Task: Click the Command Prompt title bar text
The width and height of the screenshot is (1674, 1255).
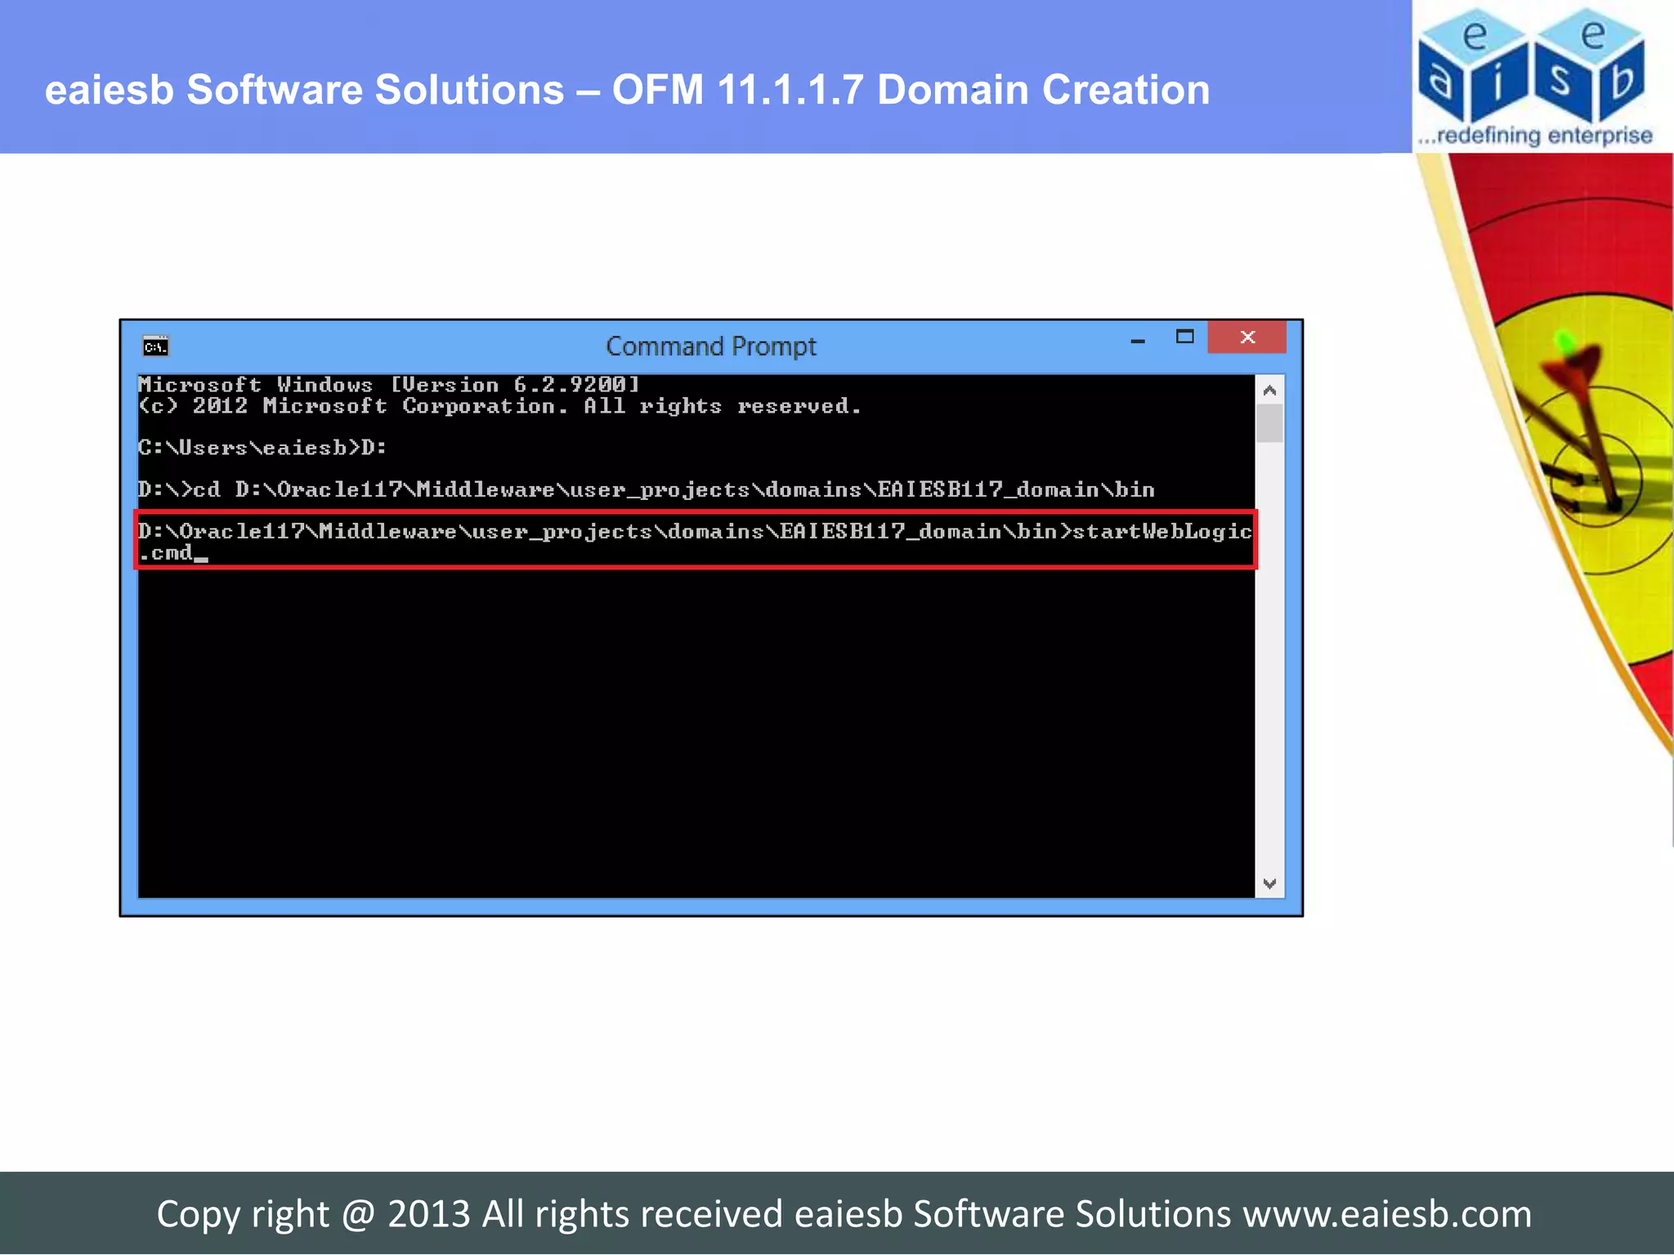Action: [711, 346]
